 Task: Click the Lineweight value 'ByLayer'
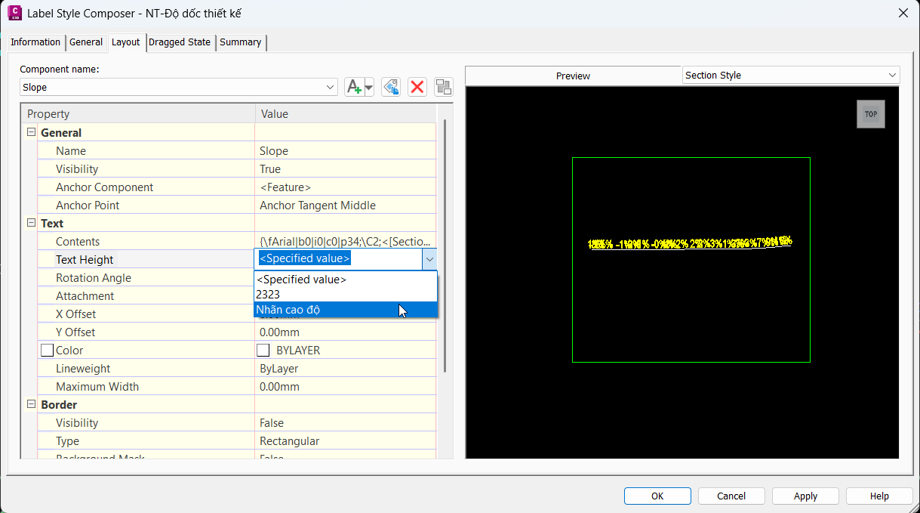pyautogui.click(x=346, y=369)
